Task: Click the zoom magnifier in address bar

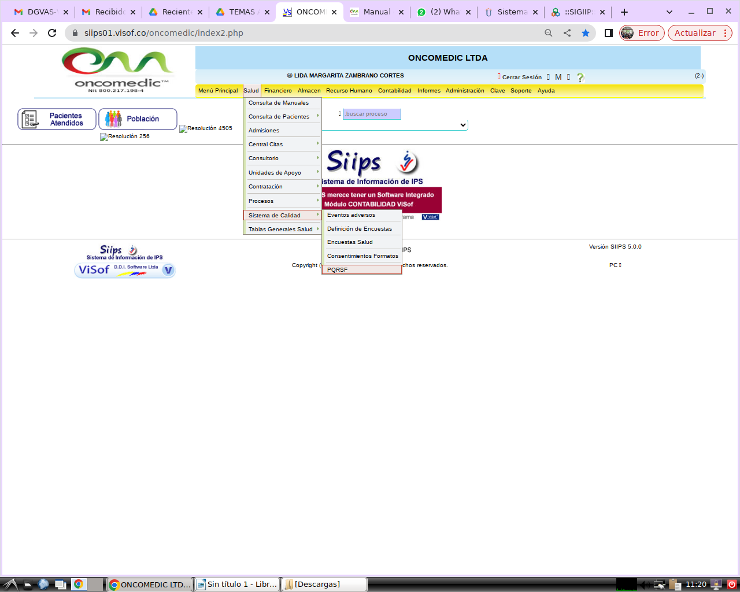Action: coord(549,33)
